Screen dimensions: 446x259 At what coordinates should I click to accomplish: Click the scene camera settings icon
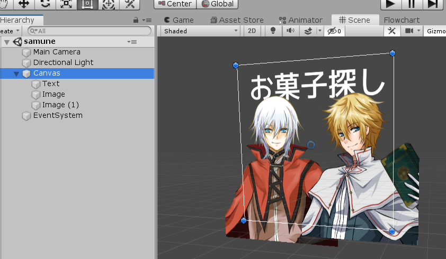(x=409, y=31)
